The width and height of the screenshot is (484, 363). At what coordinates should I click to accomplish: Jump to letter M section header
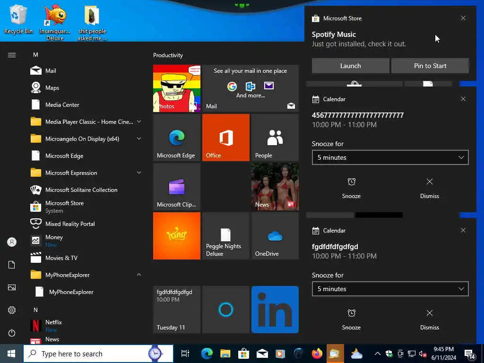click(x=35, y=55)
